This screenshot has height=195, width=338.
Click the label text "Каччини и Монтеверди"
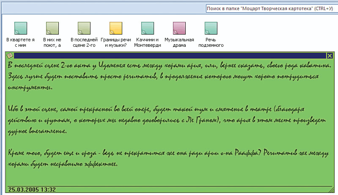point(147,42)
